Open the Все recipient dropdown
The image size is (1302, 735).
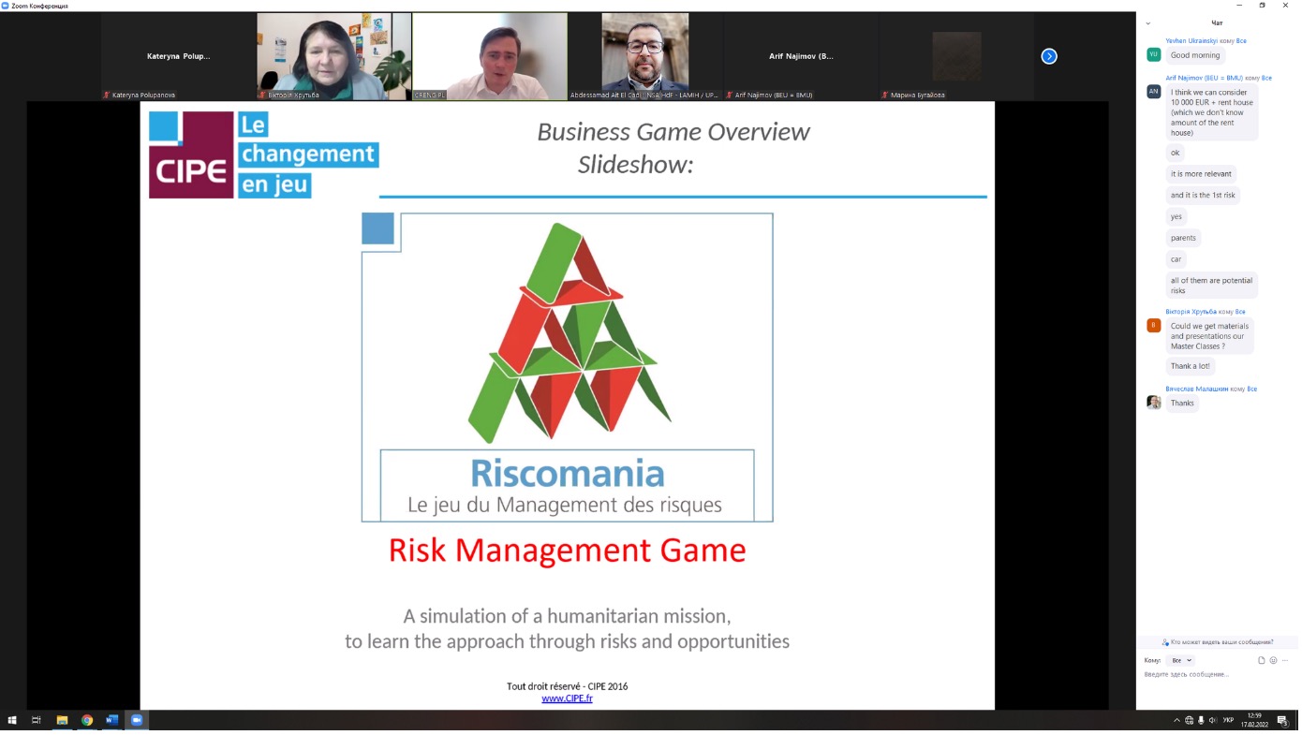pyautogui.click(x=1181, y=660)
